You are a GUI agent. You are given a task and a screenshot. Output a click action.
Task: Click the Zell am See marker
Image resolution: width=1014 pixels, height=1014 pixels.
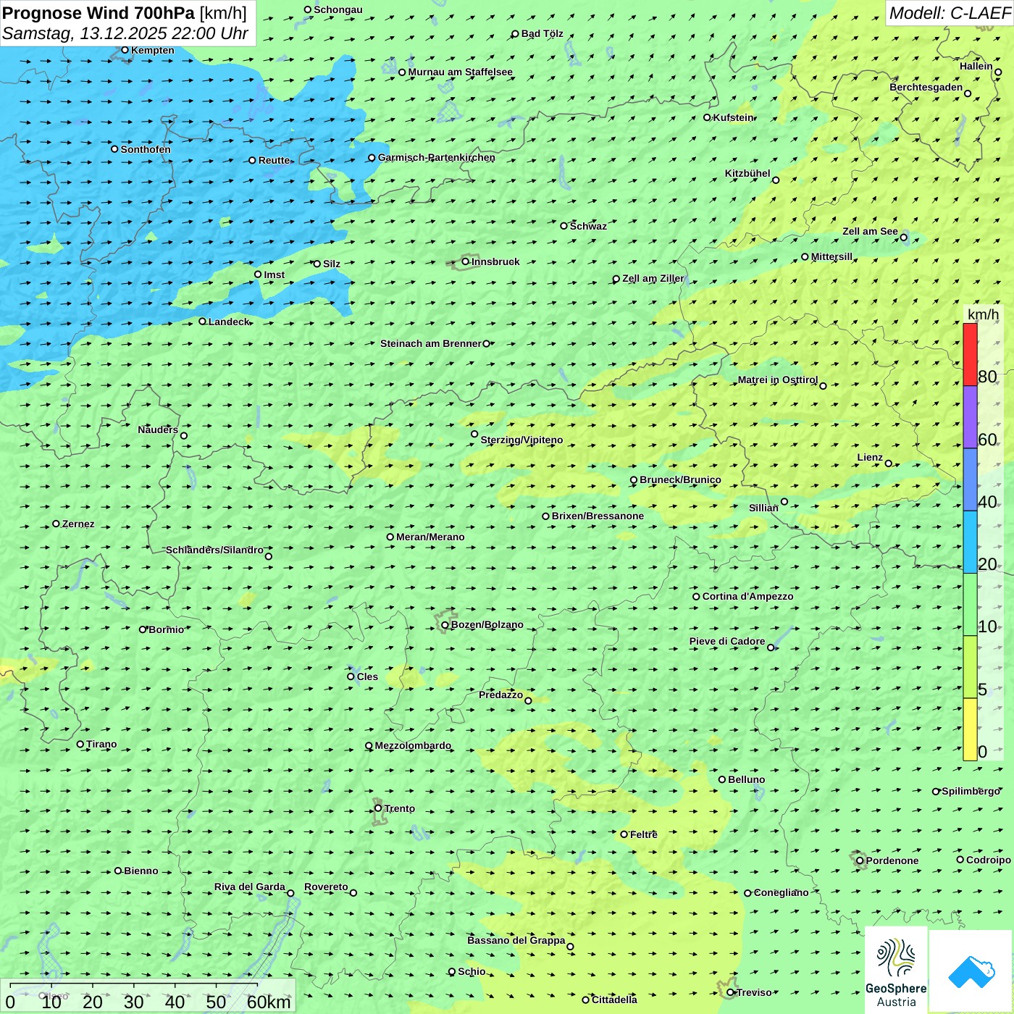tap(903, 237)
